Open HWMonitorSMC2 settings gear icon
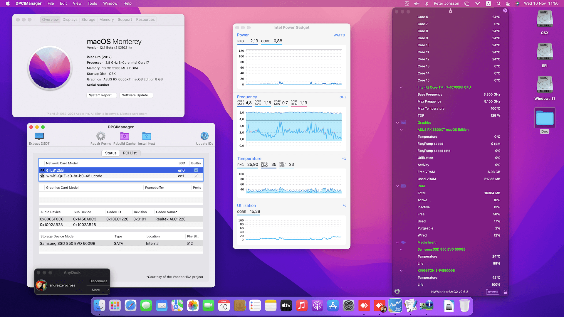The image size is (564, 317). pyautogui.click(x=397, y=292)
